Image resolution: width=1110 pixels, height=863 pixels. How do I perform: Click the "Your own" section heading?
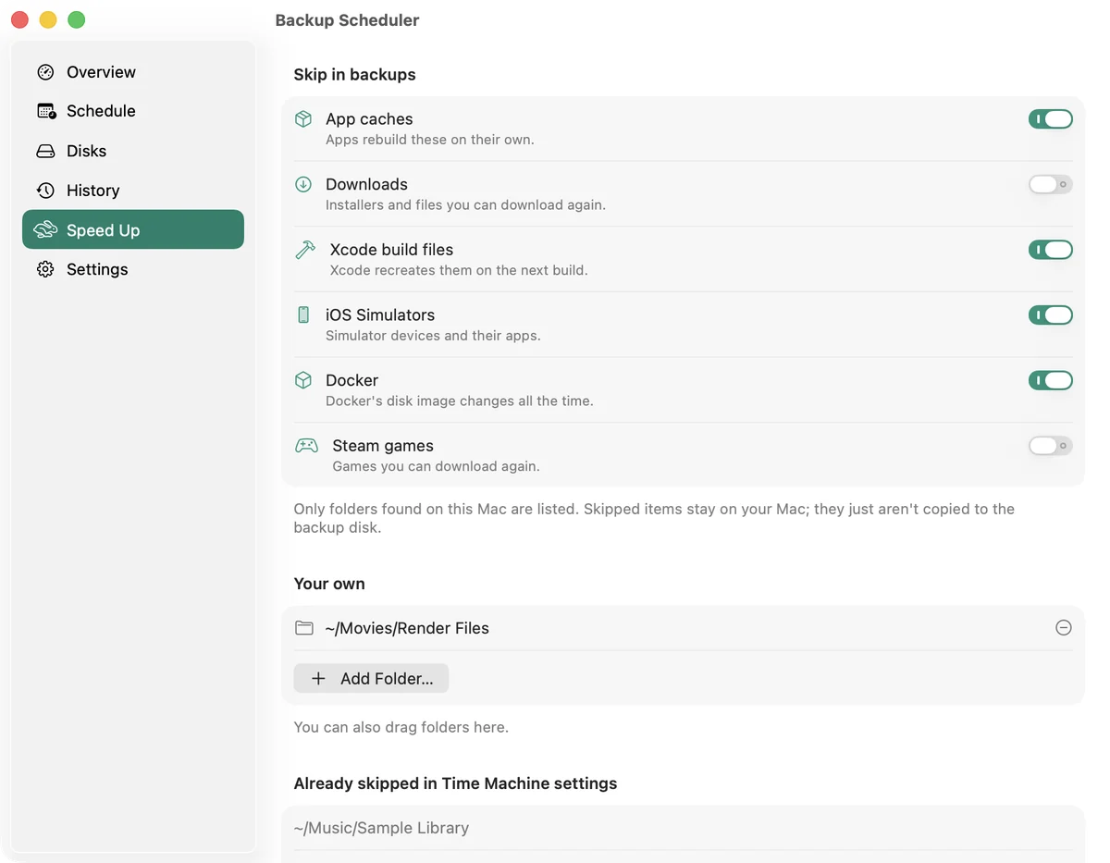coord(329,584)
